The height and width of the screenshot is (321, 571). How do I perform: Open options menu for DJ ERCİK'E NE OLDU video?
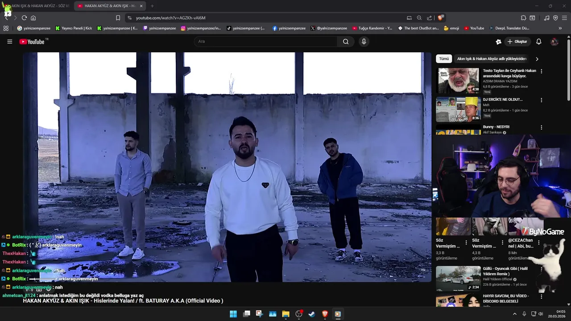pyautogui.click(x=542, y=100)
